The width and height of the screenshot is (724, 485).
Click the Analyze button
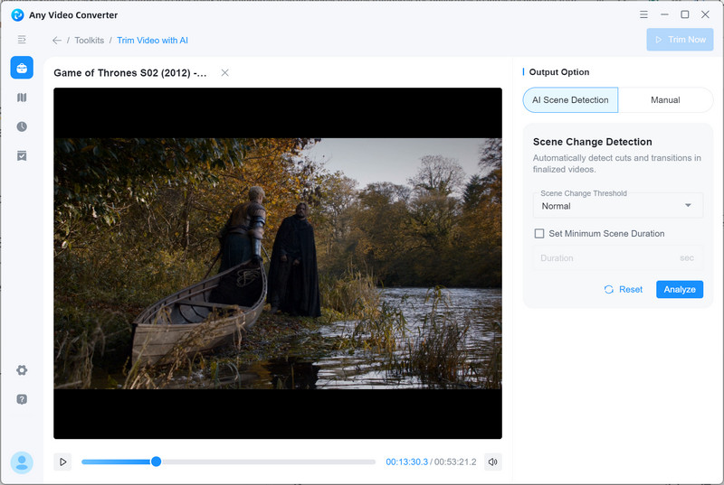tap(680, 289)
